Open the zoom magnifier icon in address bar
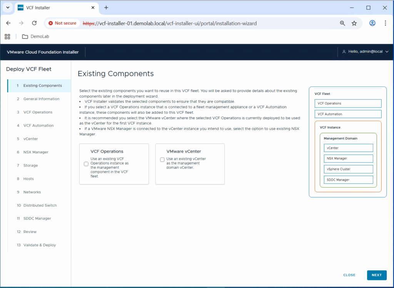The width and height of the screenshot is (394, 288). 342,23
